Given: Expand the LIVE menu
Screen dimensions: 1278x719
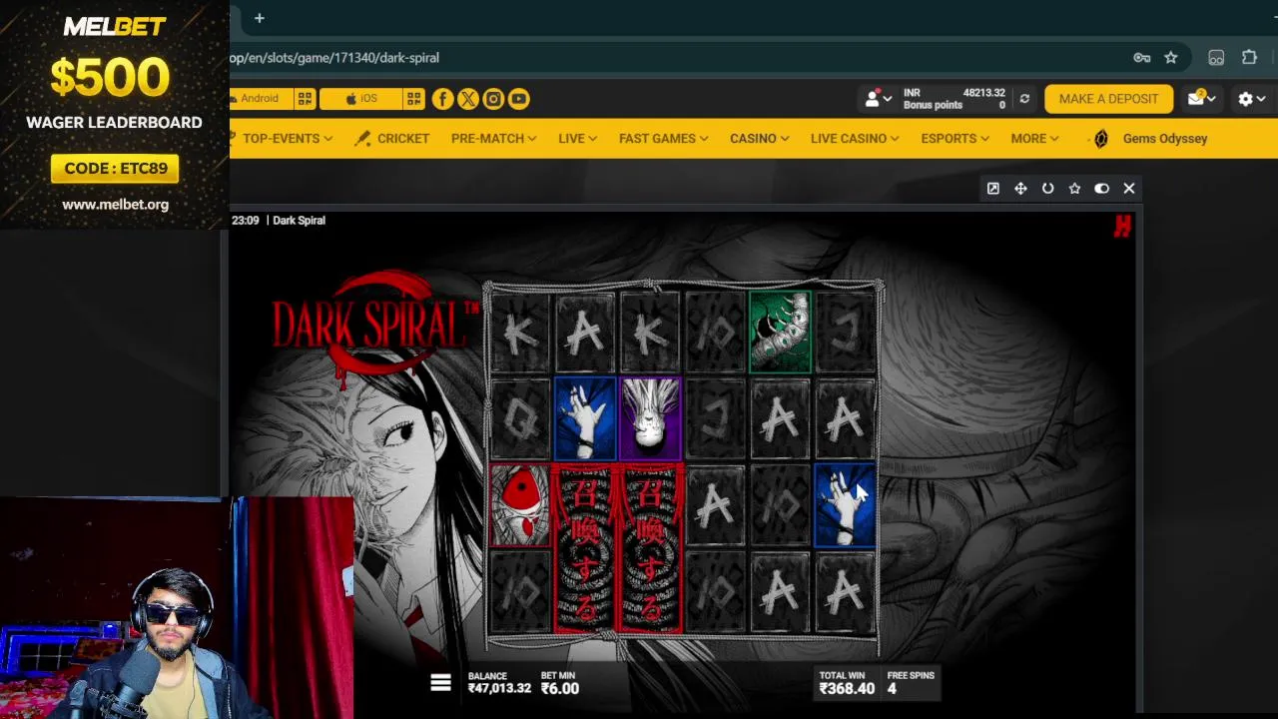Looking at the screenshot, I should pyautogui.click(x=577, y=139).
